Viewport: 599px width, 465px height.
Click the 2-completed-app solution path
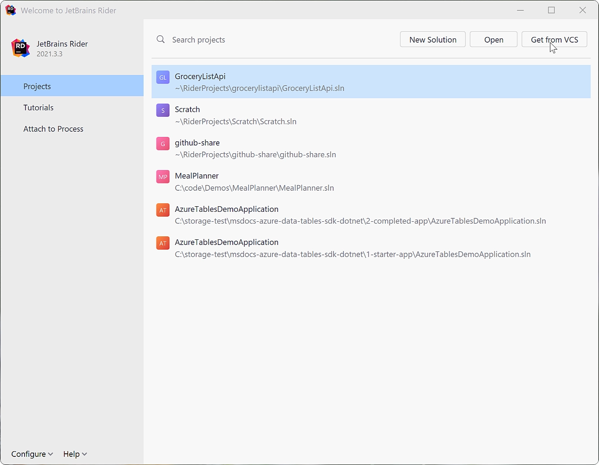tap(360, 221)
